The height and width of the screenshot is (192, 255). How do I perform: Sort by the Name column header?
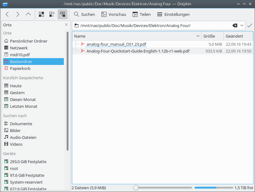point(137,36)
